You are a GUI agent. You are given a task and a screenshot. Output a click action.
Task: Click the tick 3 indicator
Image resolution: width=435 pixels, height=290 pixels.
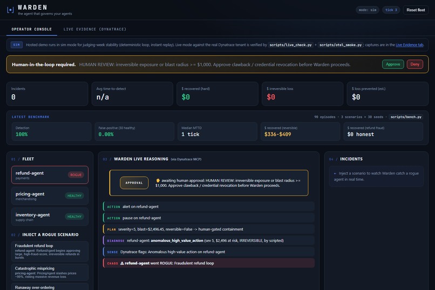391,10
